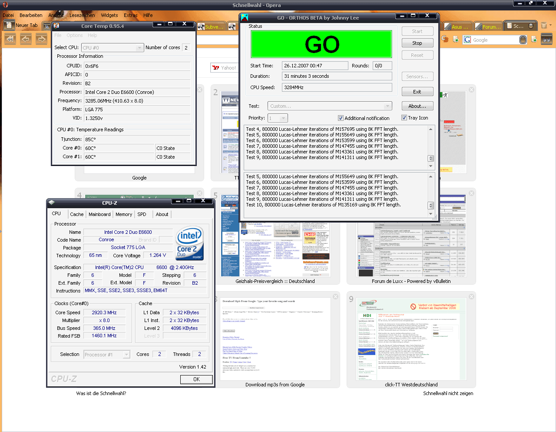Click Opera's rewind navigation button
Image resolution: width=556 pixels, height=432 pixels.
coord(10,40)
